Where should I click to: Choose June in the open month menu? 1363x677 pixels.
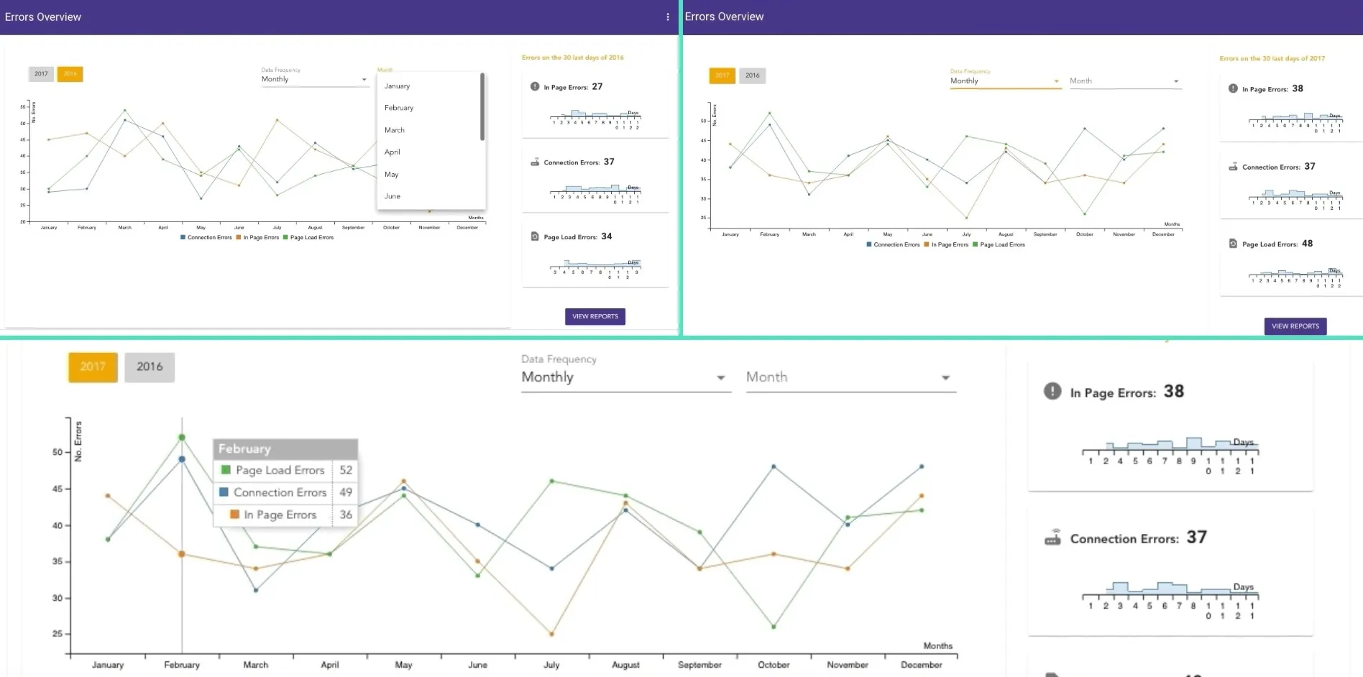point(392,195)
